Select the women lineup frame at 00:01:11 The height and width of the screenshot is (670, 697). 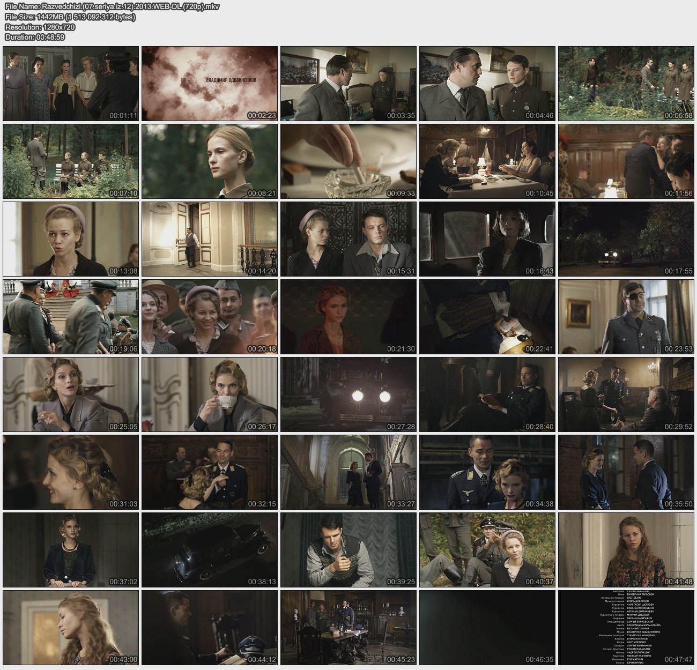coord(71,83)
